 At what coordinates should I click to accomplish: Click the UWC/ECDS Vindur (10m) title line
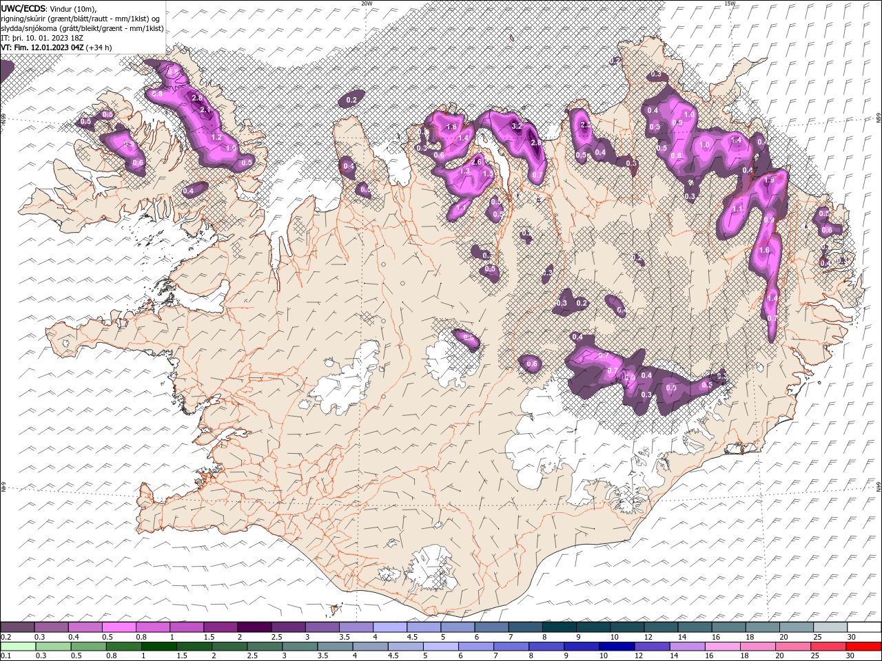pos(50,8)
